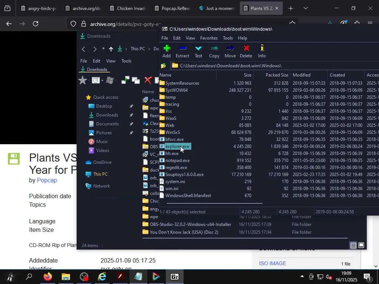Select Network in the sidebar

pos(98,186)
